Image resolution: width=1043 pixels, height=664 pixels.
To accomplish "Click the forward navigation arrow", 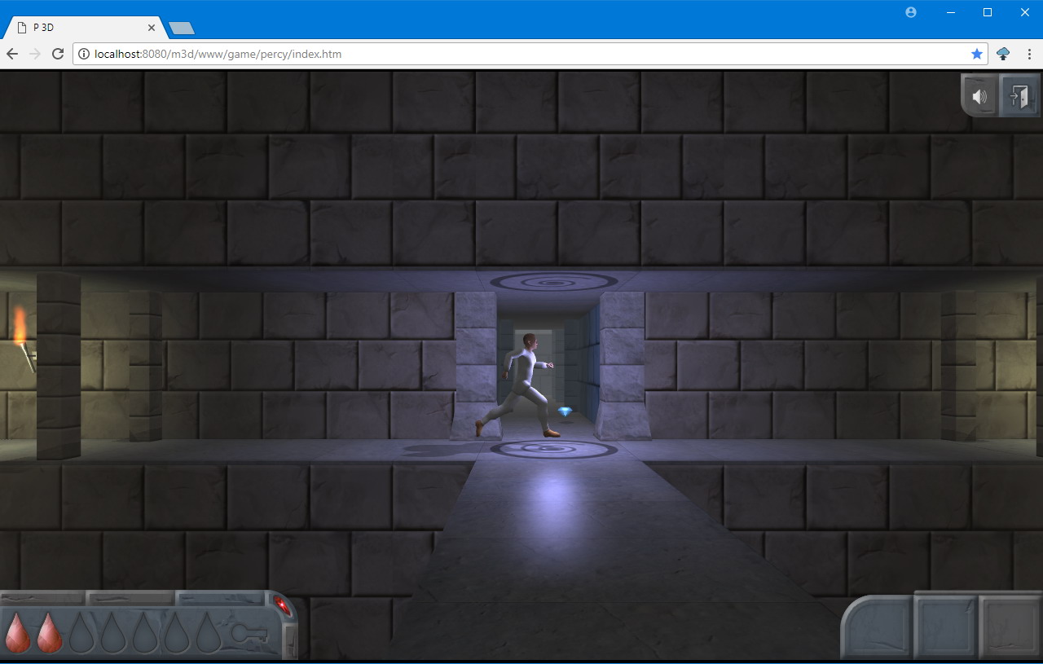I will click(34, 54).
